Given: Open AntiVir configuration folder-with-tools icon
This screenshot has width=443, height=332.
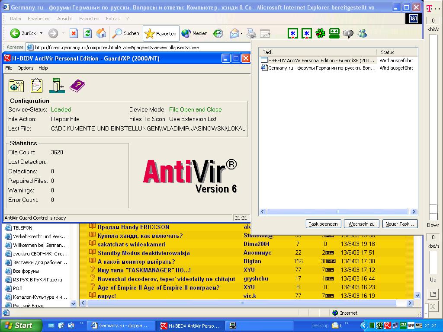Looking at the screenshot, I should pyautogui.click(x=16, y=86).
